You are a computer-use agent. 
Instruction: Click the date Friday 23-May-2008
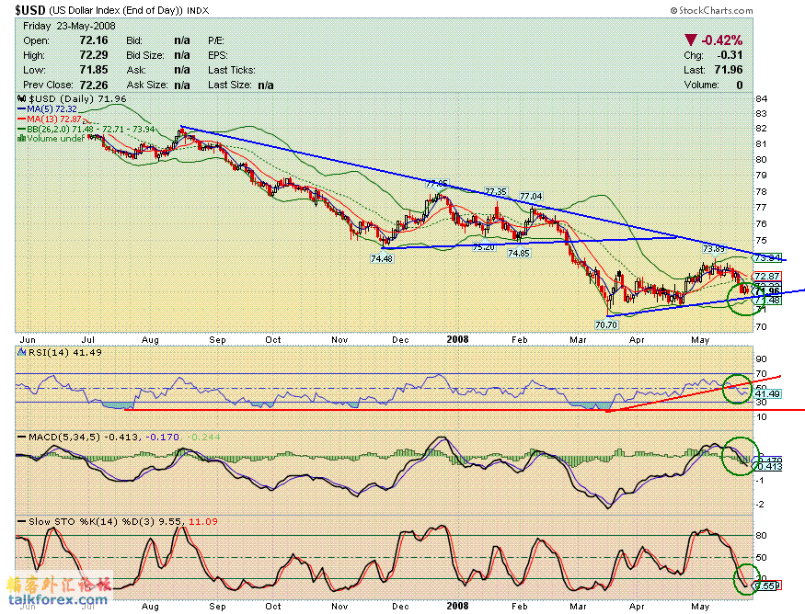[69, 26]
